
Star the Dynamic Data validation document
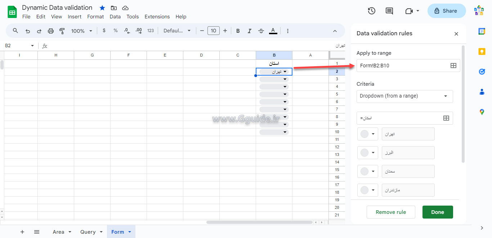click(x=102, y=8)
